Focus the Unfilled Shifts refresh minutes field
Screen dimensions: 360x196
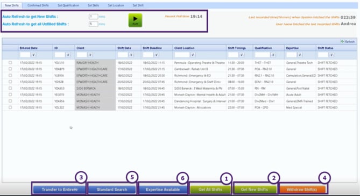(x=93, y=24)
